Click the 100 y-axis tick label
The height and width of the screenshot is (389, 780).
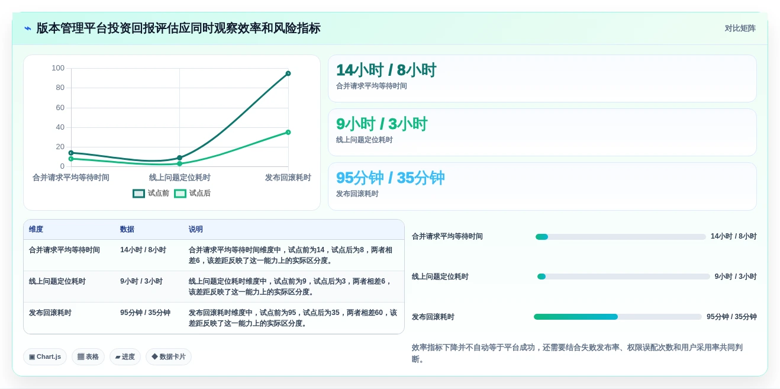coord(58,68)
